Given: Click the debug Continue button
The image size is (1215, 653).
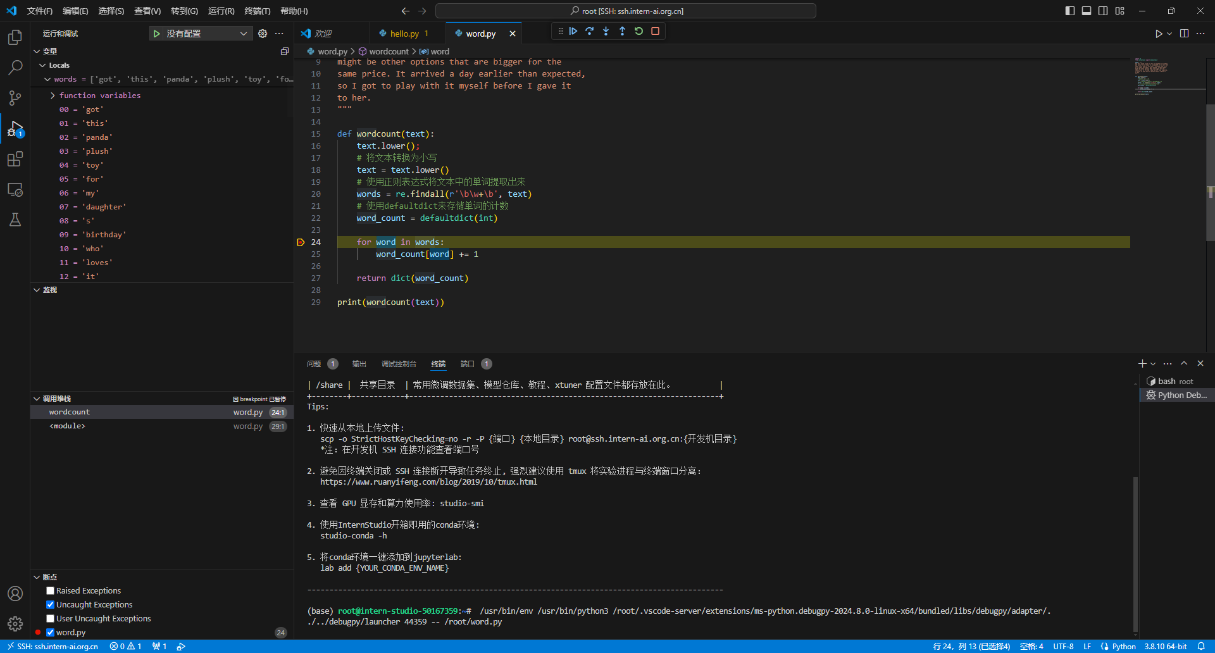Looking at the screenshot, I should coord(573,31).
